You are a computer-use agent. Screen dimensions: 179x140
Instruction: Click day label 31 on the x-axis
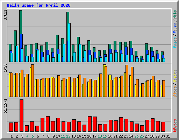coord(168,136)
